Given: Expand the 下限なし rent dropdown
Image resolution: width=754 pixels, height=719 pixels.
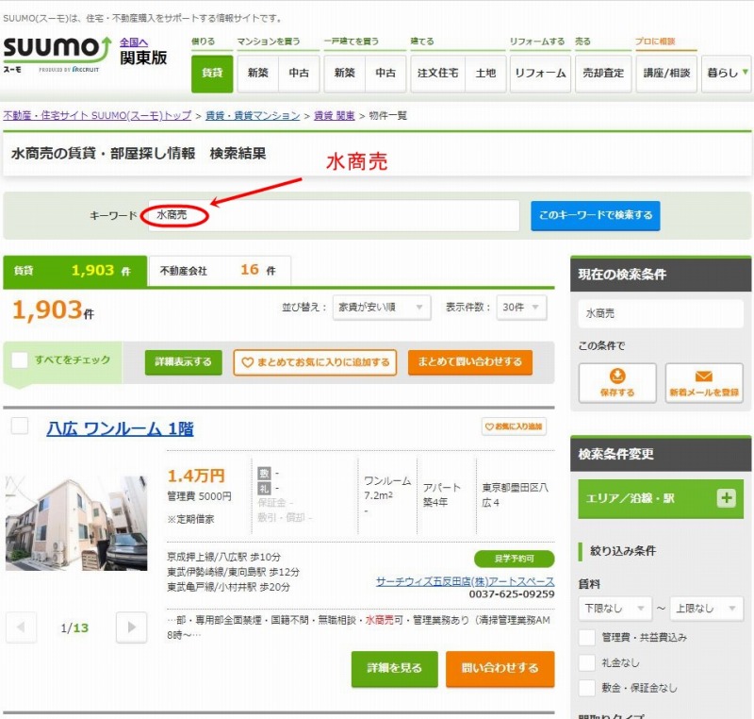Looking at the screenshot, I should pos(615,609).
